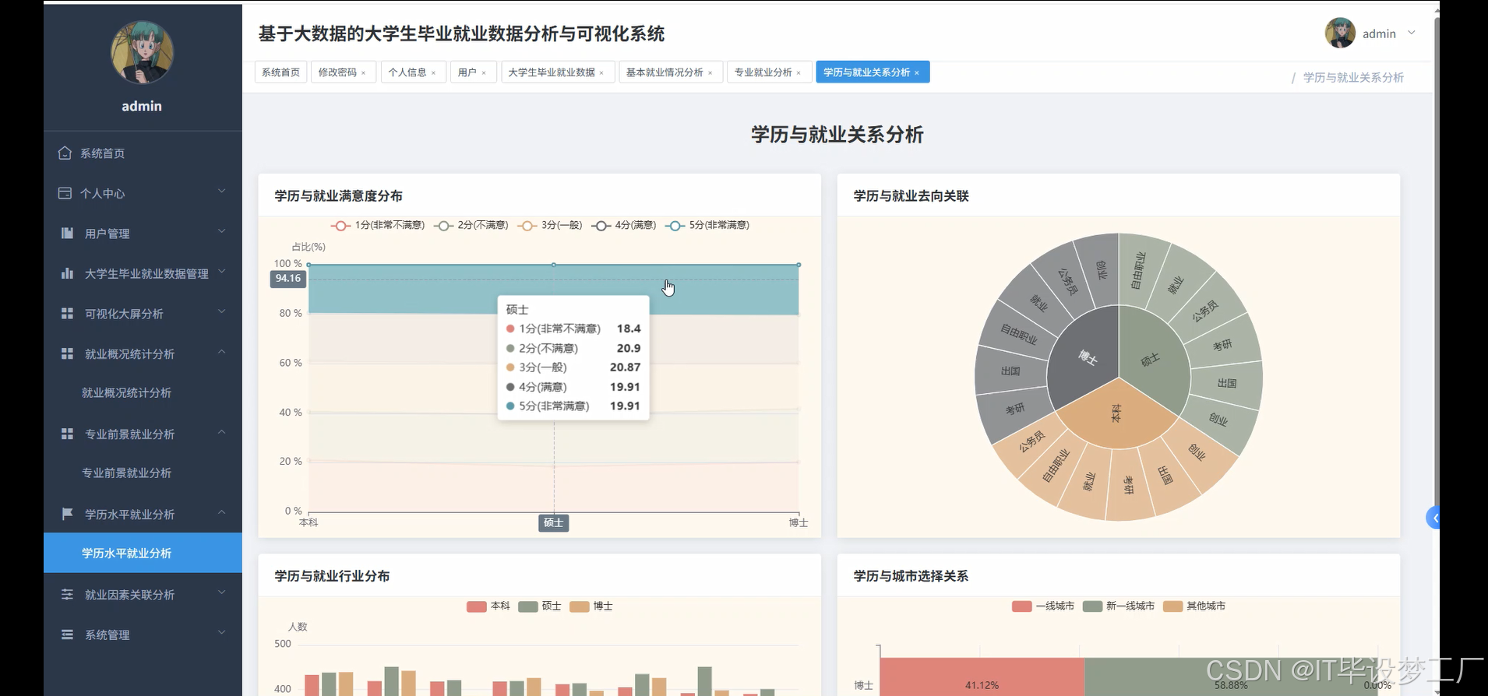Screen dimensions: 1488x696
Task: Toggle the 5分(非常满意) legend series
Action: point(707,225)
